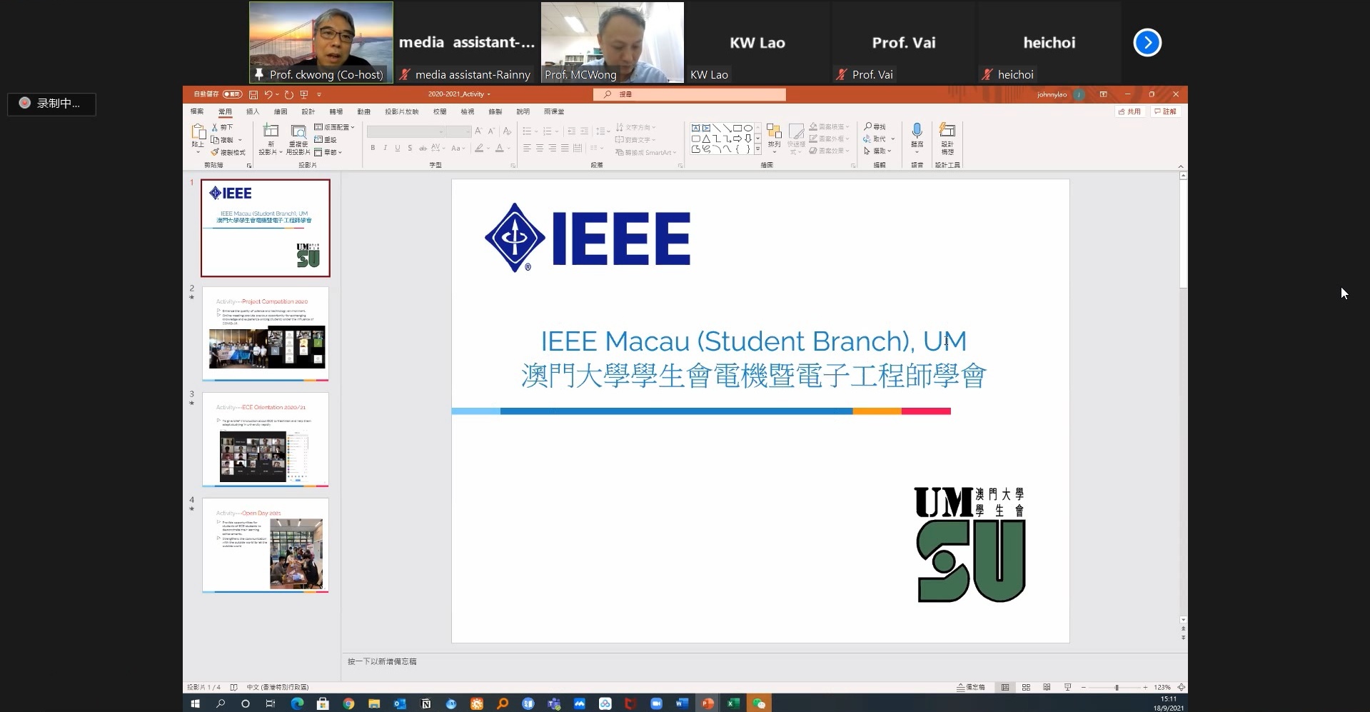Viewport: 1370px width, 712px height.
Task: Select slide 4 Open Day thumbnail
Action: pyautogui.click(x=266, y=545)
